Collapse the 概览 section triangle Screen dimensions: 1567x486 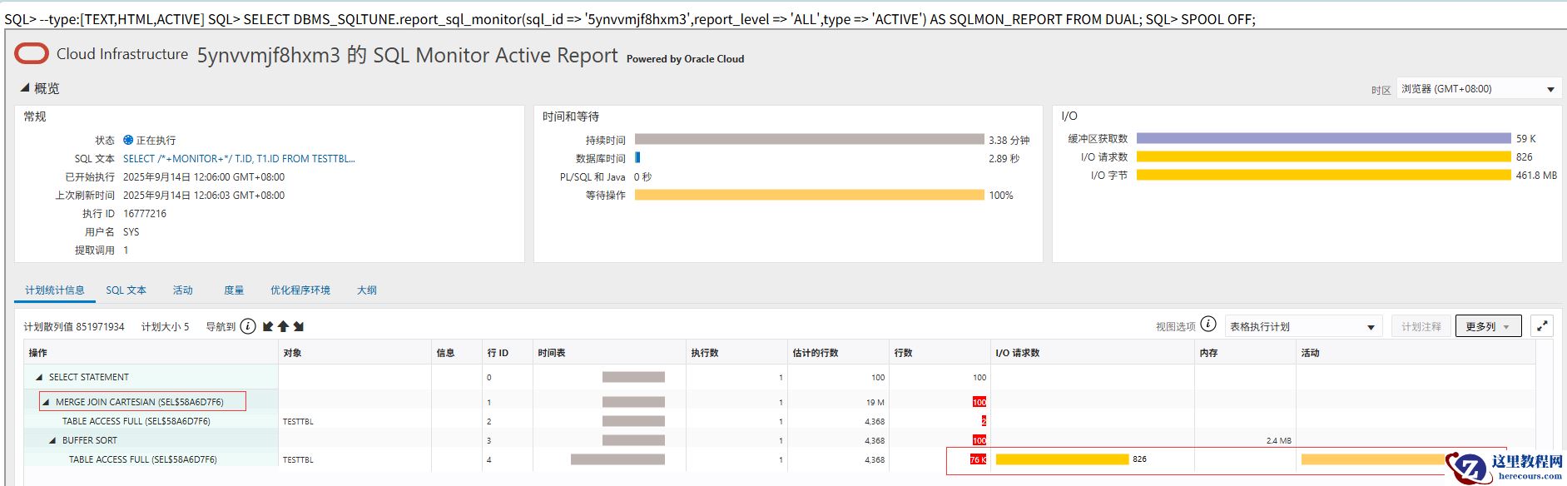pyautogui.click(x=25, y=87)
